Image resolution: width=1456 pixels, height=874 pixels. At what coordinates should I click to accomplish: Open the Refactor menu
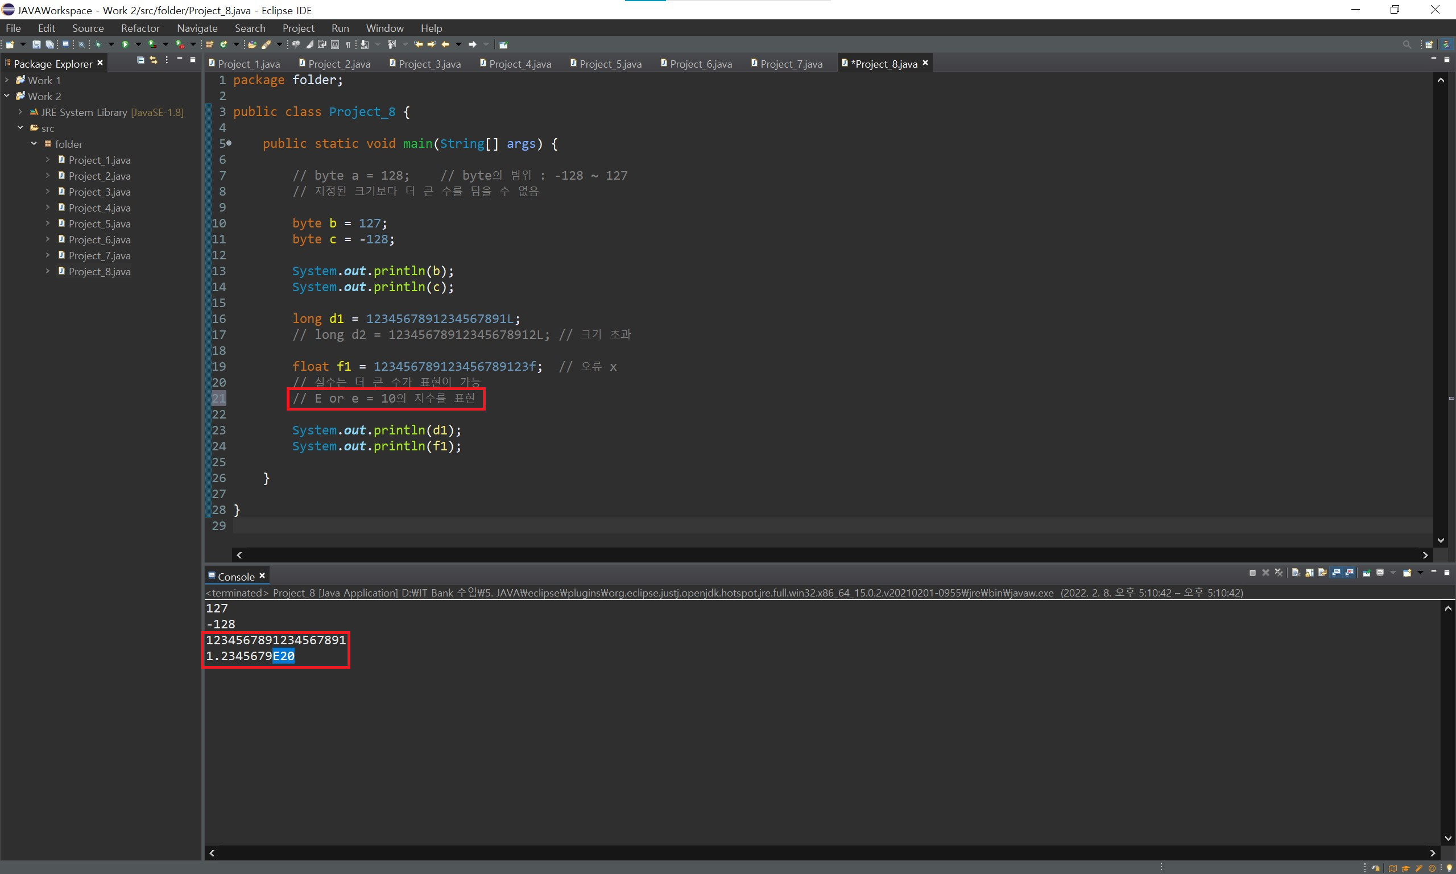(140, 28)
